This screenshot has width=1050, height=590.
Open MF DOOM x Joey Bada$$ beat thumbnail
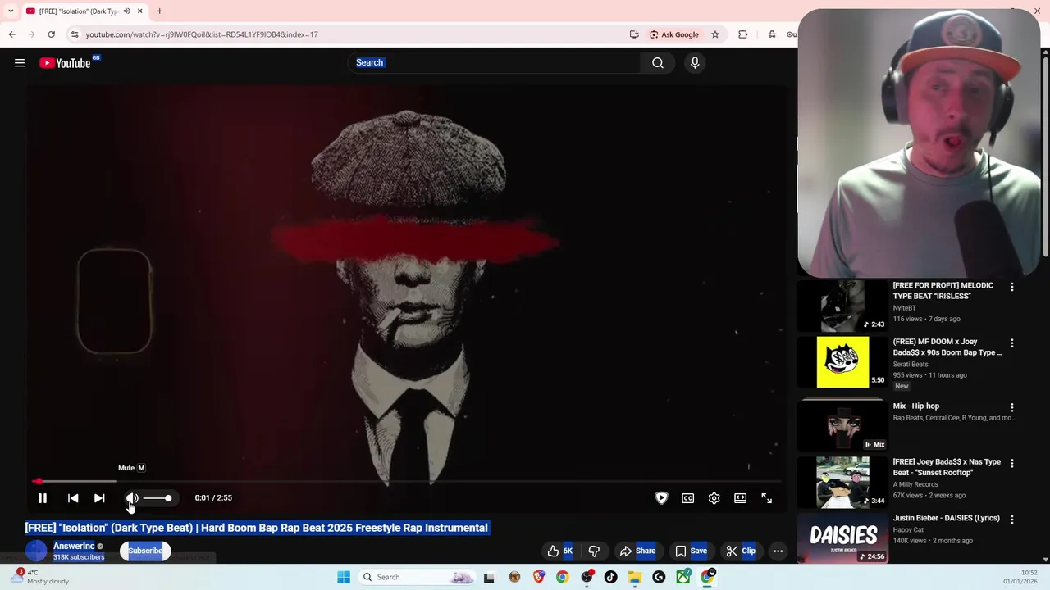pos(842,361)
